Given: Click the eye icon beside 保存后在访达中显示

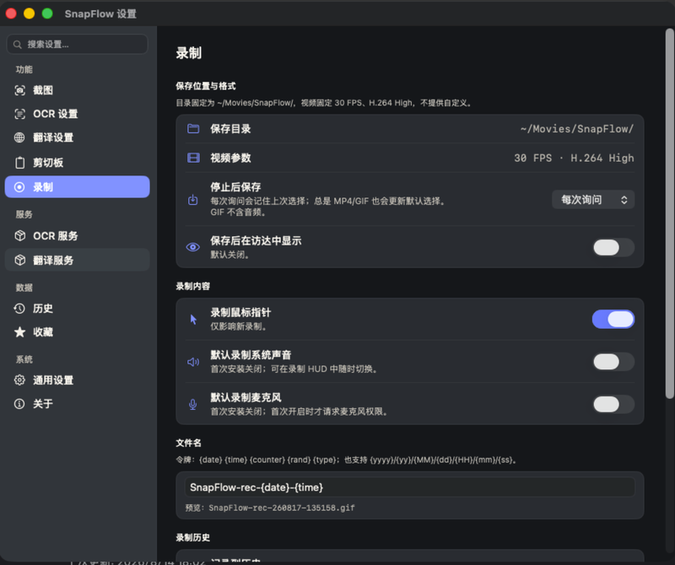Looking at the screenshot, I should (x=193, y=247).
